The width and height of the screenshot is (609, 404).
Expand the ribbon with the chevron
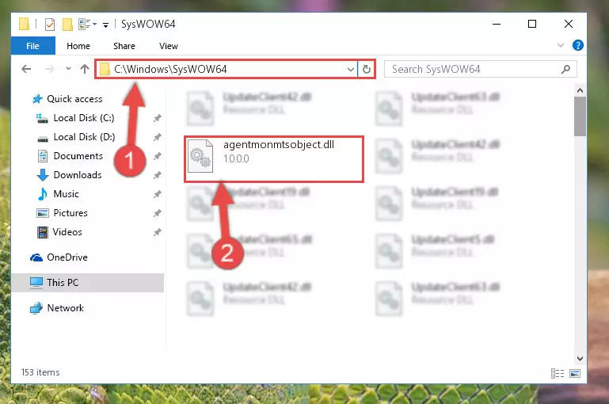tap(561, 45)
